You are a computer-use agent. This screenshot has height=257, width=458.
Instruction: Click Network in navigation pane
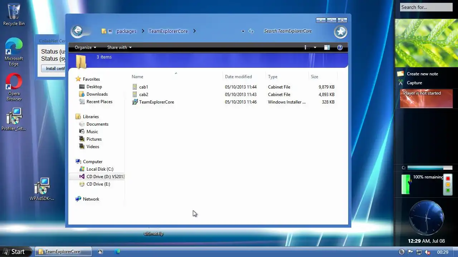(91, 199)
